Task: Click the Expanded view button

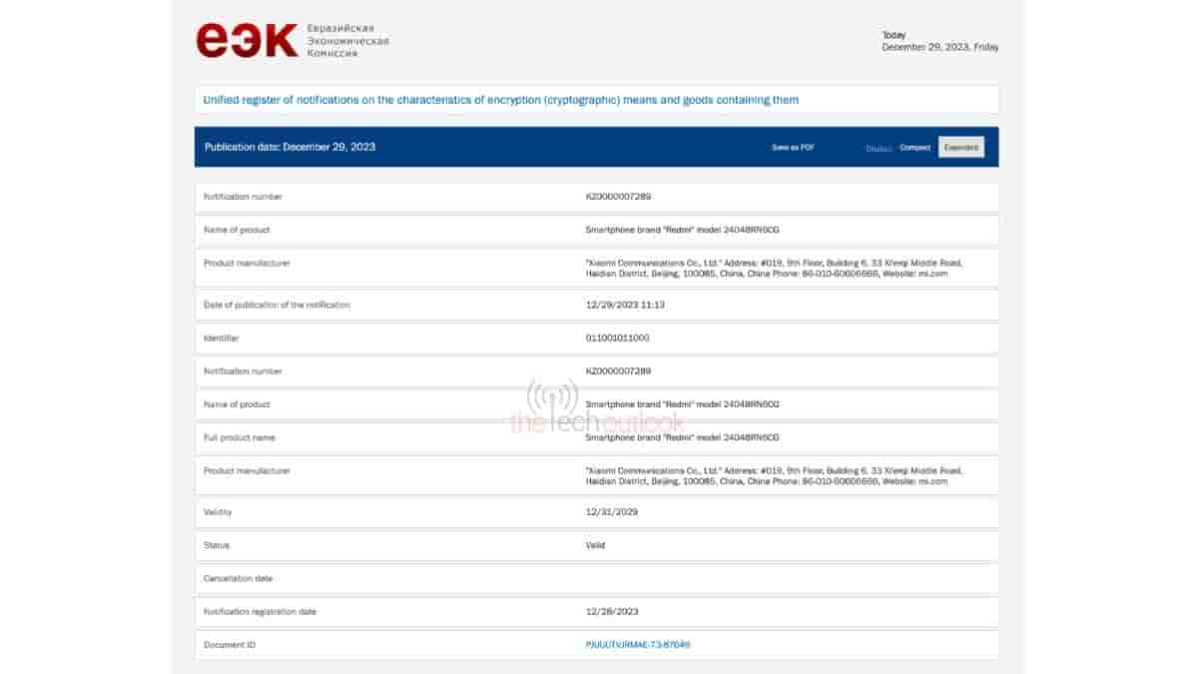Action: click(960, 147)
